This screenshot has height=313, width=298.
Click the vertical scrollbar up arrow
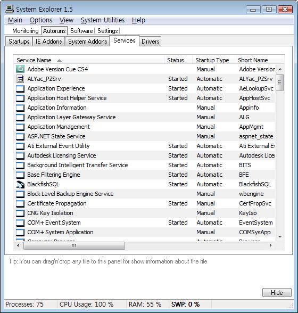(280, 69)
